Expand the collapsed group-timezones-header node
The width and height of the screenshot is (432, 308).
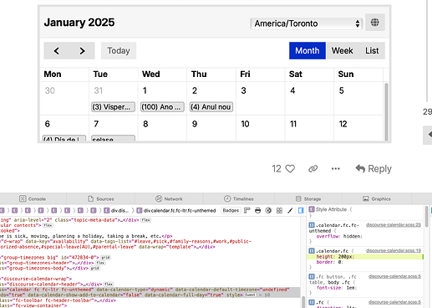[x=75, y=263]
